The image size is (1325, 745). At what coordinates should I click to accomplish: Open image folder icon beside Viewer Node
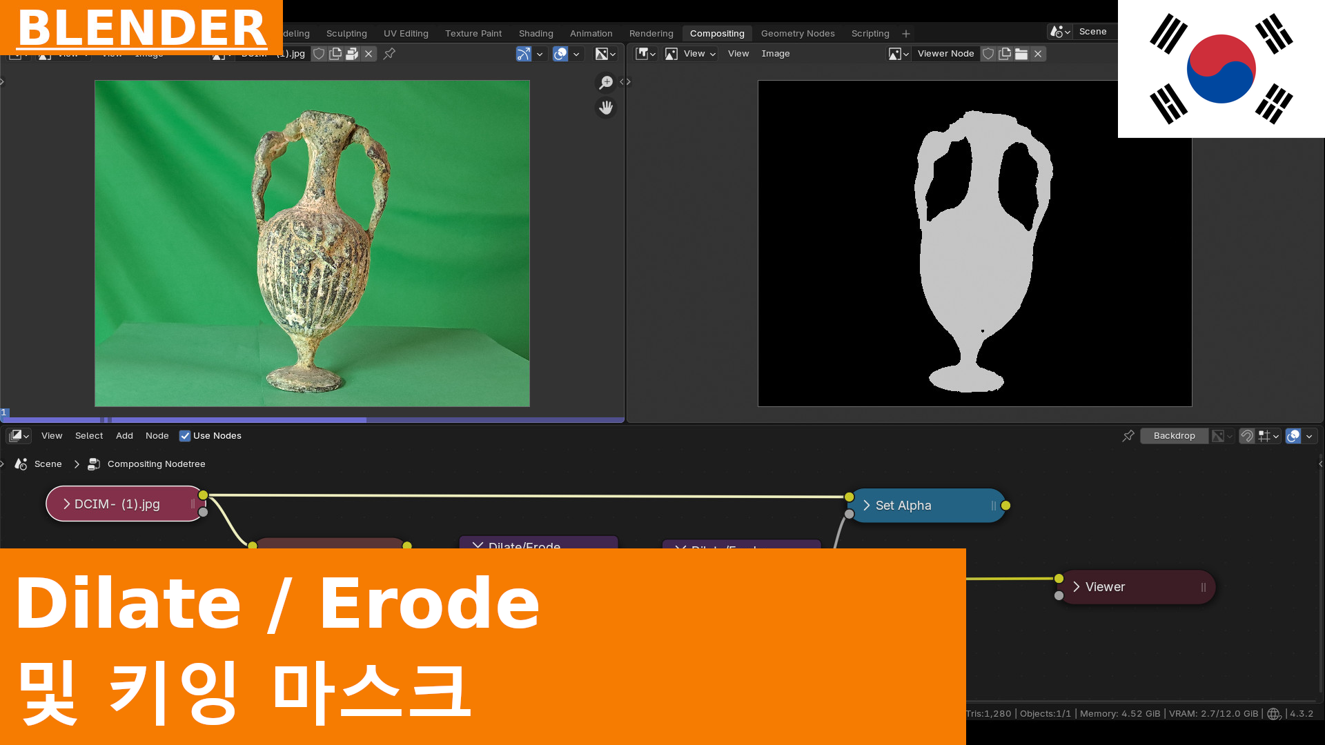(x=1021, y=54)
